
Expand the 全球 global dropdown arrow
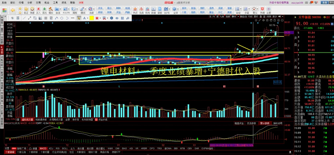(178, 9)
